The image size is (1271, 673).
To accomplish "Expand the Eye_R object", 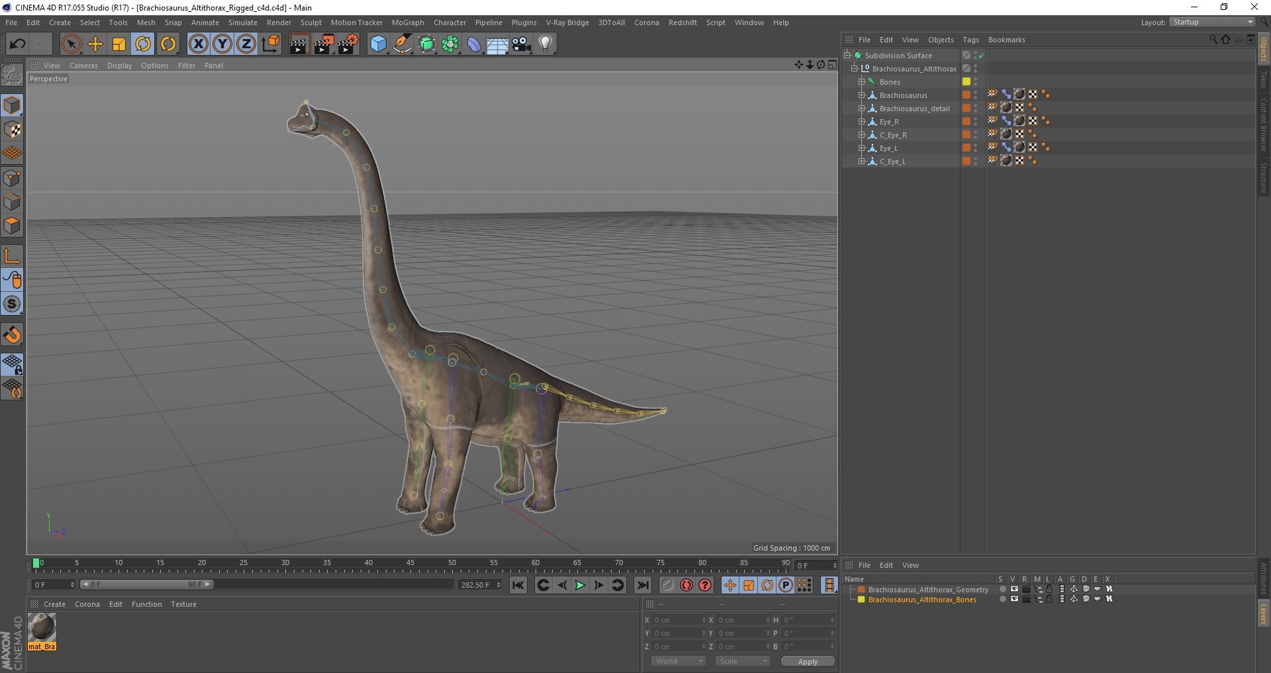I will click(x=862, y=122).
